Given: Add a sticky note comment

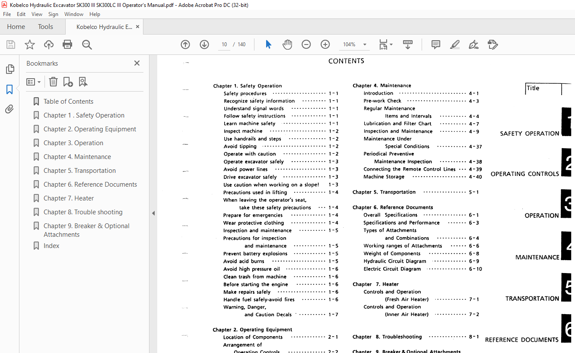Looking at the screenshot, I should (436, 45).
